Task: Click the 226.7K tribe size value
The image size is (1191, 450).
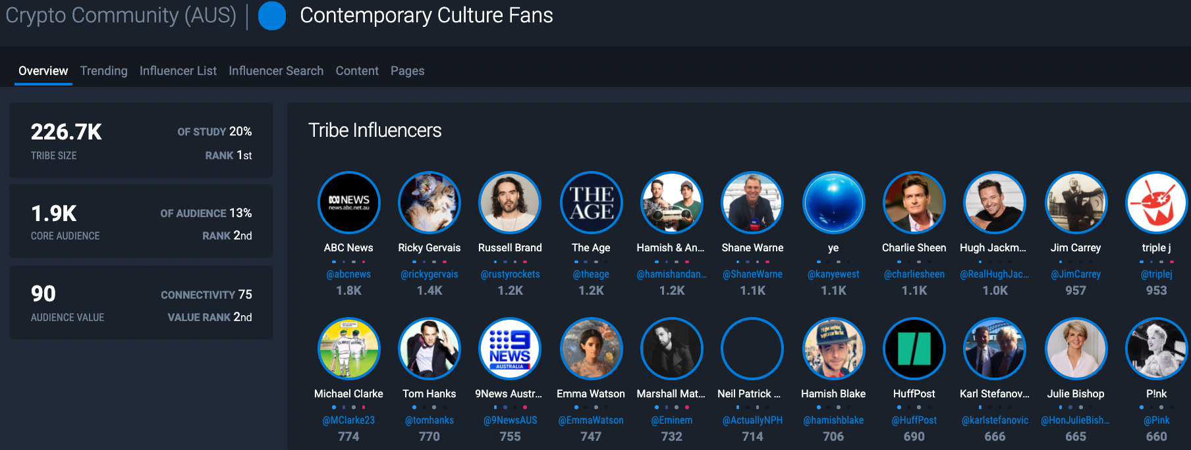Action: click(67, 132)
